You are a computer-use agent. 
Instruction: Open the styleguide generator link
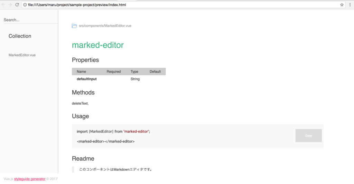tap(30, 179)
